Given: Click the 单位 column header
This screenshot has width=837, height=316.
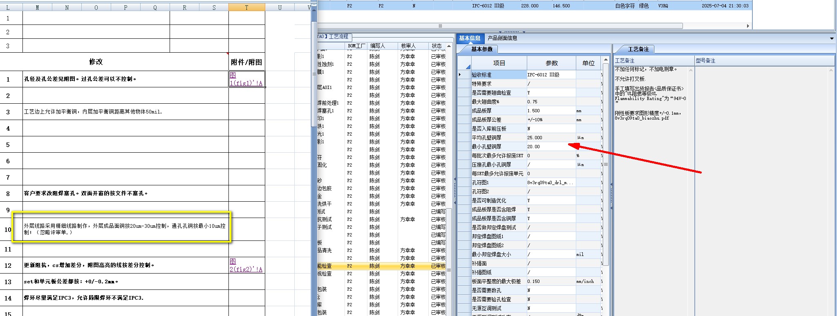Looking at the screenshot, I should click(588, 63).
